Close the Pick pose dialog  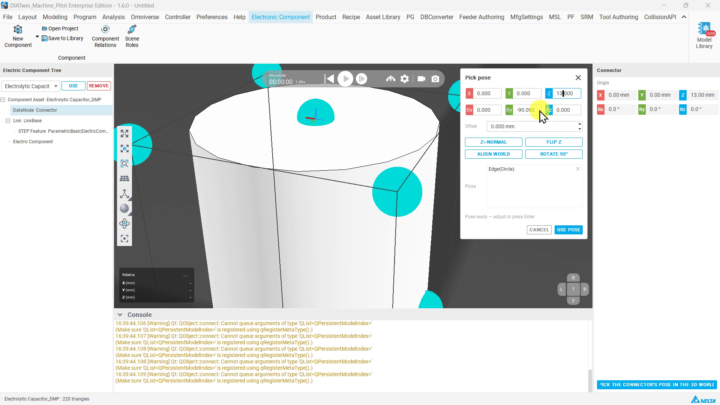click(578, 78)
